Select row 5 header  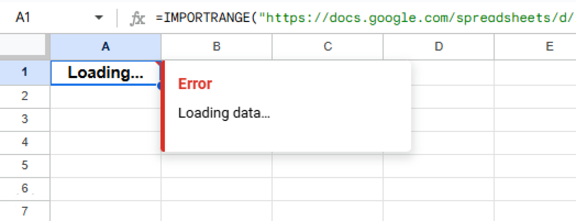pos(25,166)
